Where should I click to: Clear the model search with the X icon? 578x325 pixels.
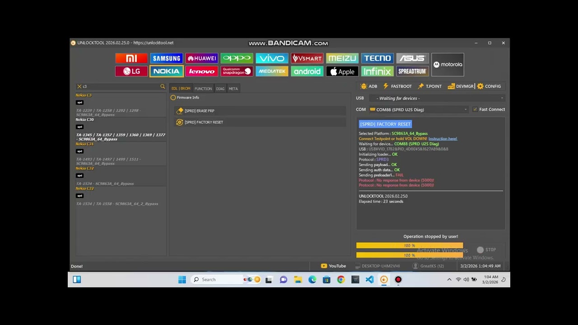(79, 86)
